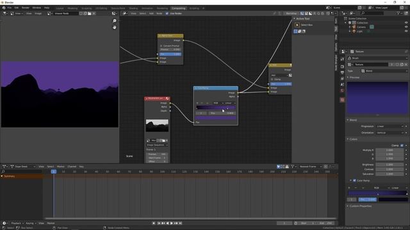Viewport: 410px width, 230px height.
Task: Click the Fac slider in Alpha Over node
Action: coord(170,54)
